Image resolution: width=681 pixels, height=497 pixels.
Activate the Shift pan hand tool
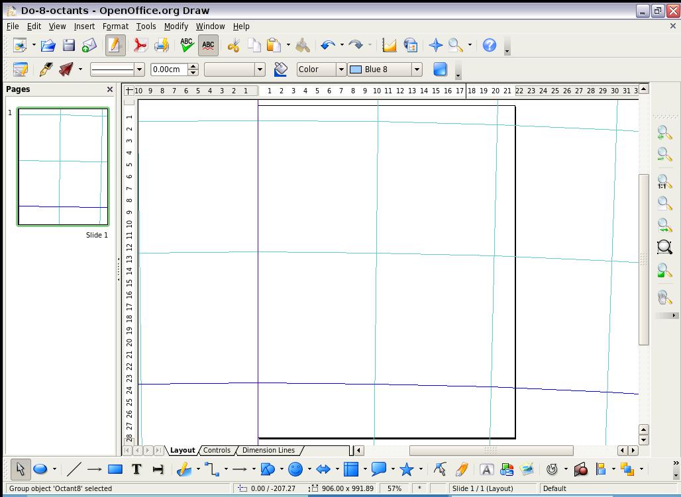pos(664,298)
